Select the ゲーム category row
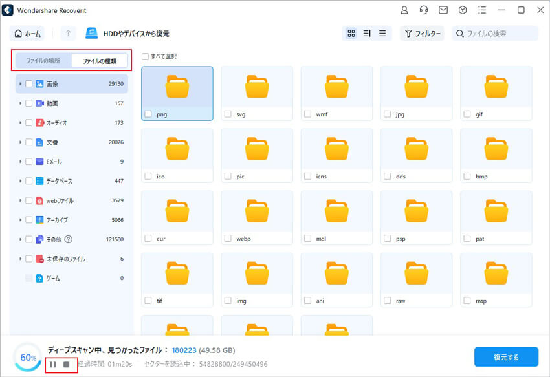550x377 pixels. pyautogui.click(x=72, y=278)
